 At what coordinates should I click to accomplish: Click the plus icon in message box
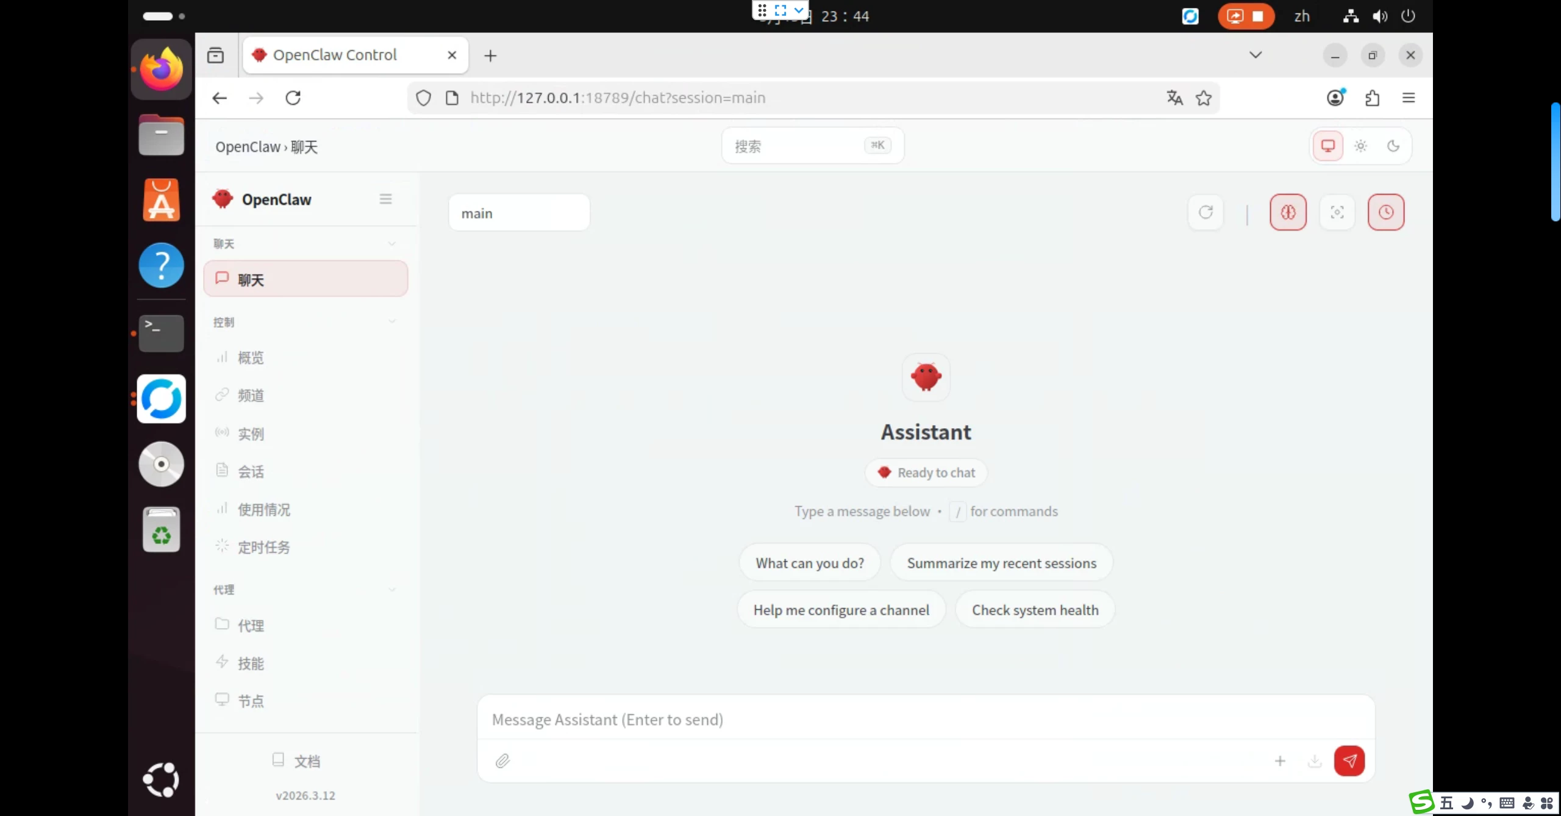[x=1280, y=761]
